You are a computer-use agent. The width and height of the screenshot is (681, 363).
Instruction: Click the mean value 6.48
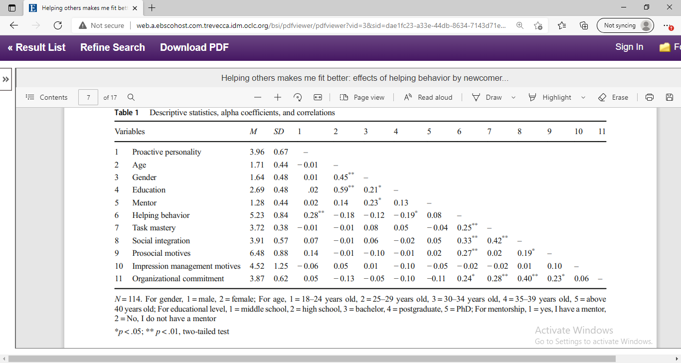coord(258,253)
